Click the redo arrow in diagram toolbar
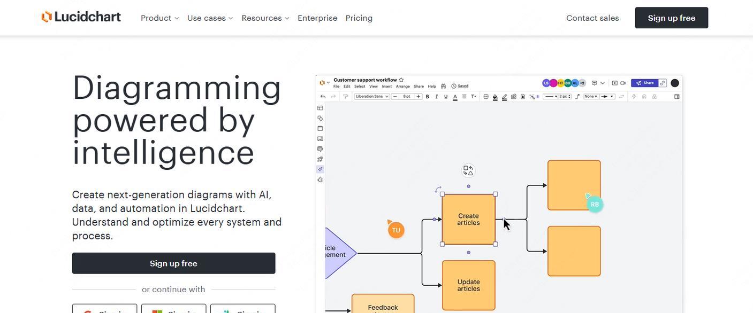753x313 pixels. click(x=333, y=97)
